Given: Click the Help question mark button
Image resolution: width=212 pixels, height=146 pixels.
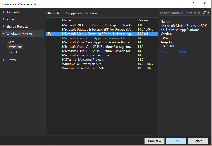Looking at the screenshot, I should click(193, 3).
